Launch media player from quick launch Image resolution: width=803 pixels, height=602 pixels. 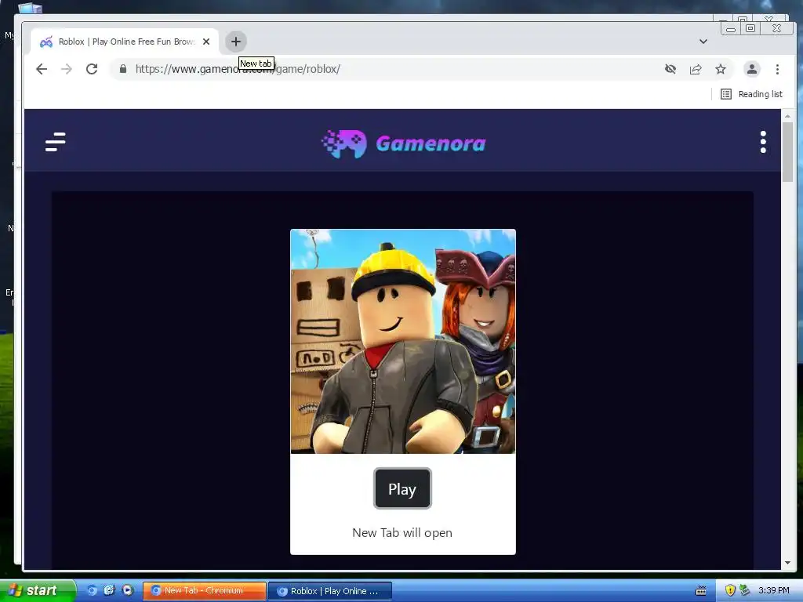(128, 590)
